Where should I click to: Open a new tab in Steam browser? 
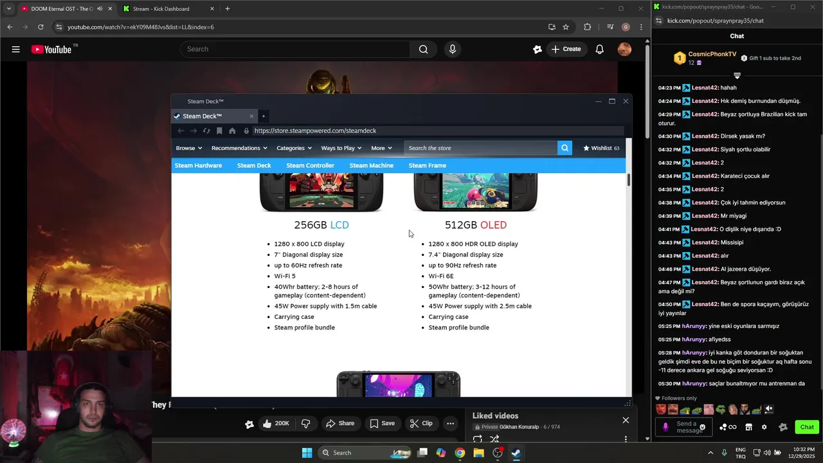pyautogui.click(x=263, y=116)
